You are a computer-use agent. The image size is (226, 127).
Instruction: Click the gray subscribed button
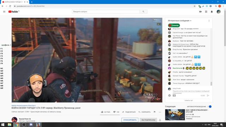coord(148,120)
